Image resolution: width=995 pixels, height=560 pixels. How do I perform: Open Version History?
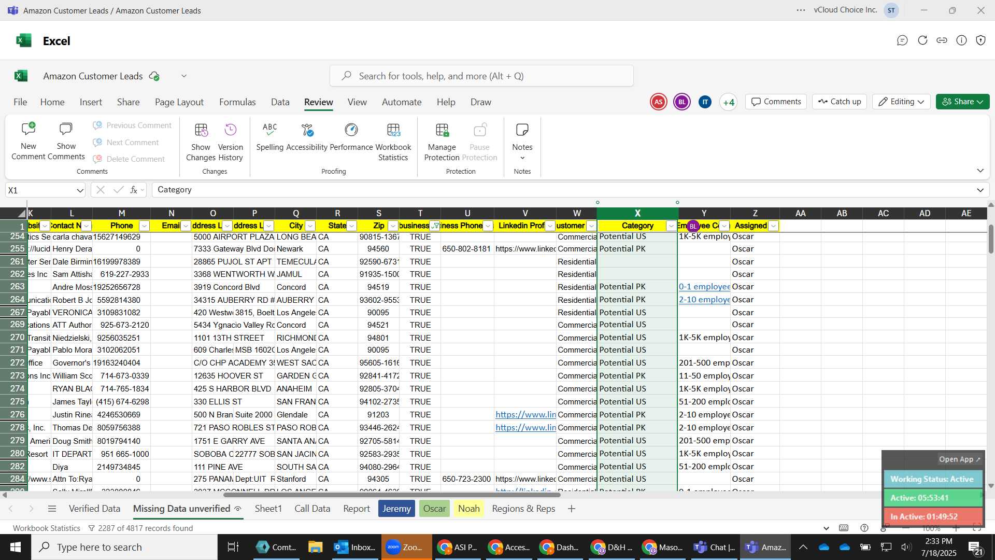click(230, 142)
